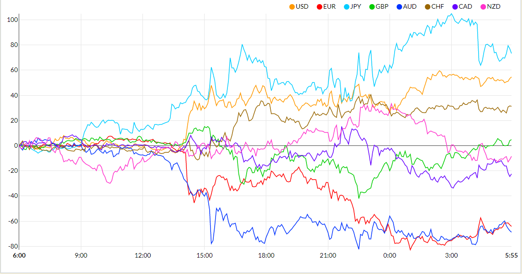Viewport: 522px width, 274px height.
Task: Click the 6:00 start time label
Action: point(19,256)
